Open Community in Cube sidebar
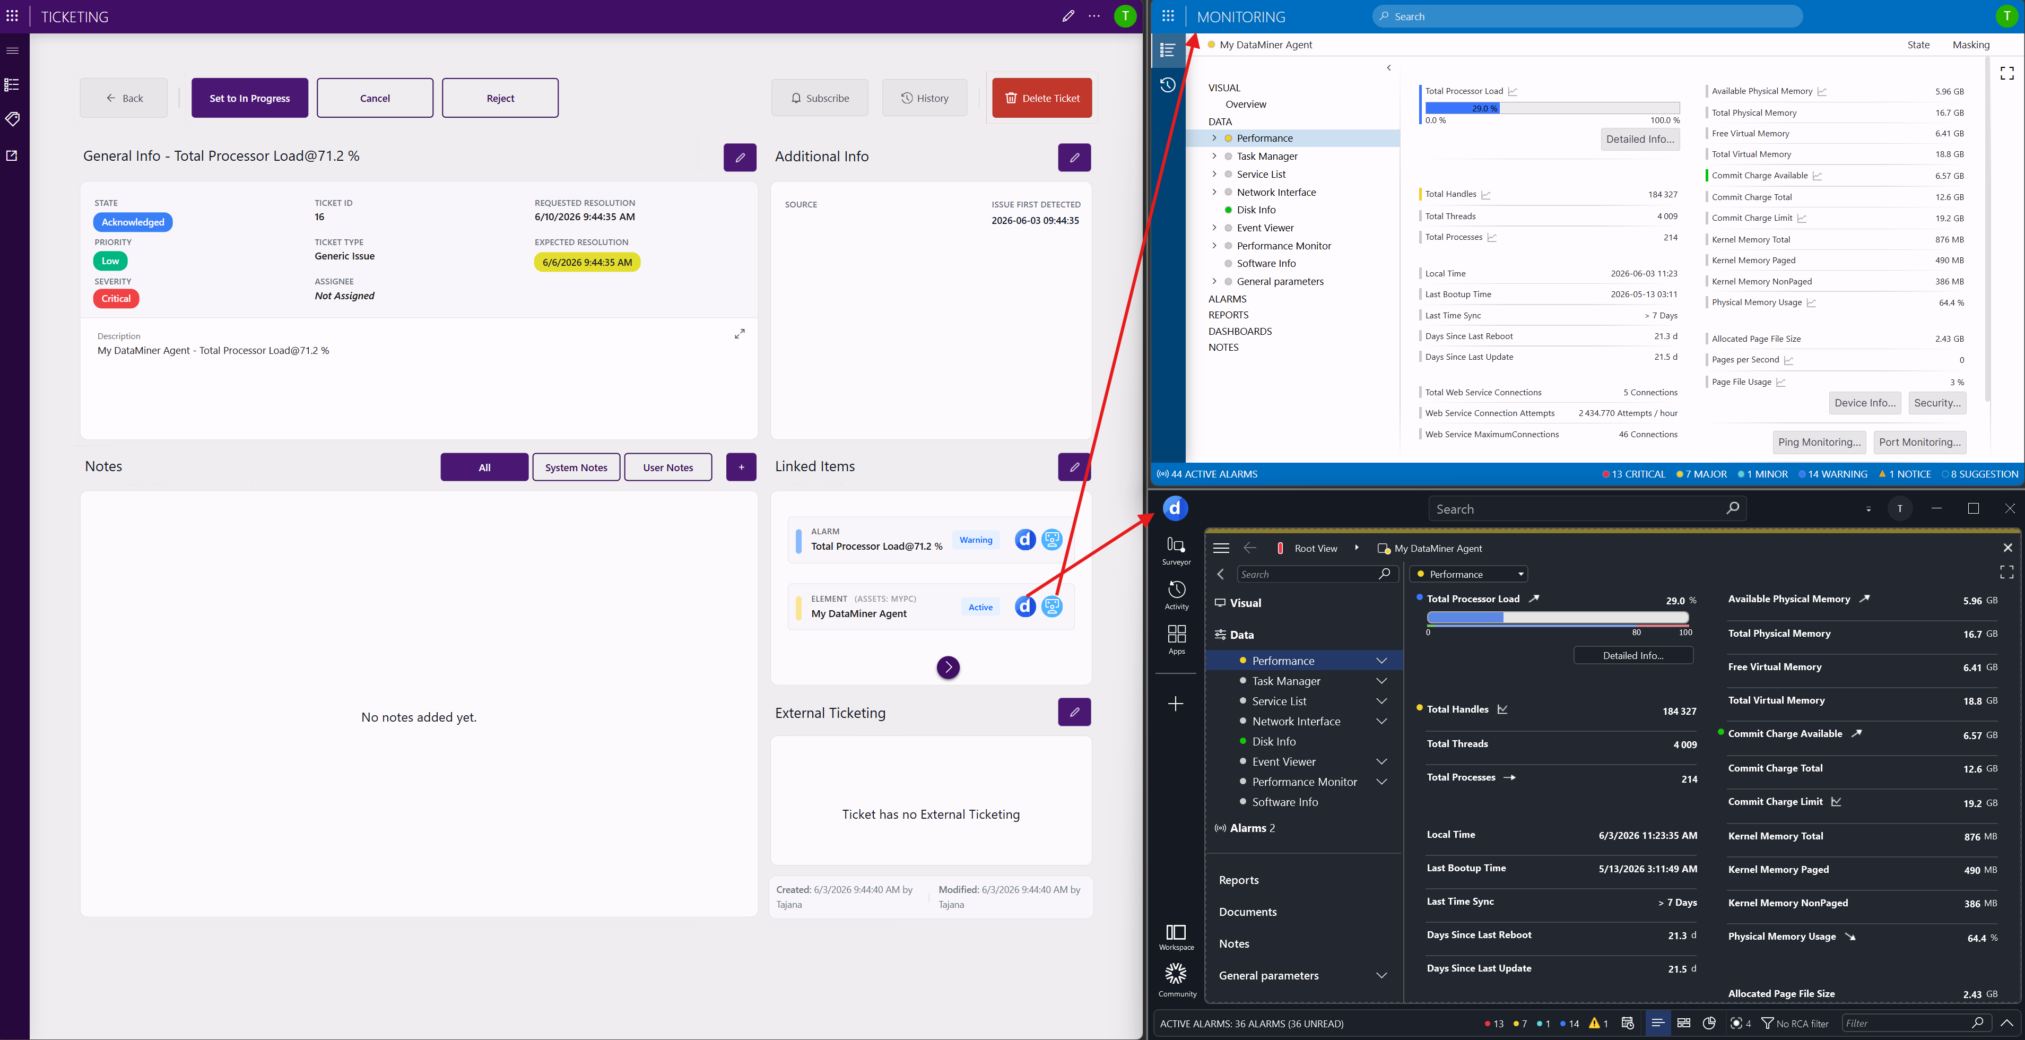 pos(1176,980)
